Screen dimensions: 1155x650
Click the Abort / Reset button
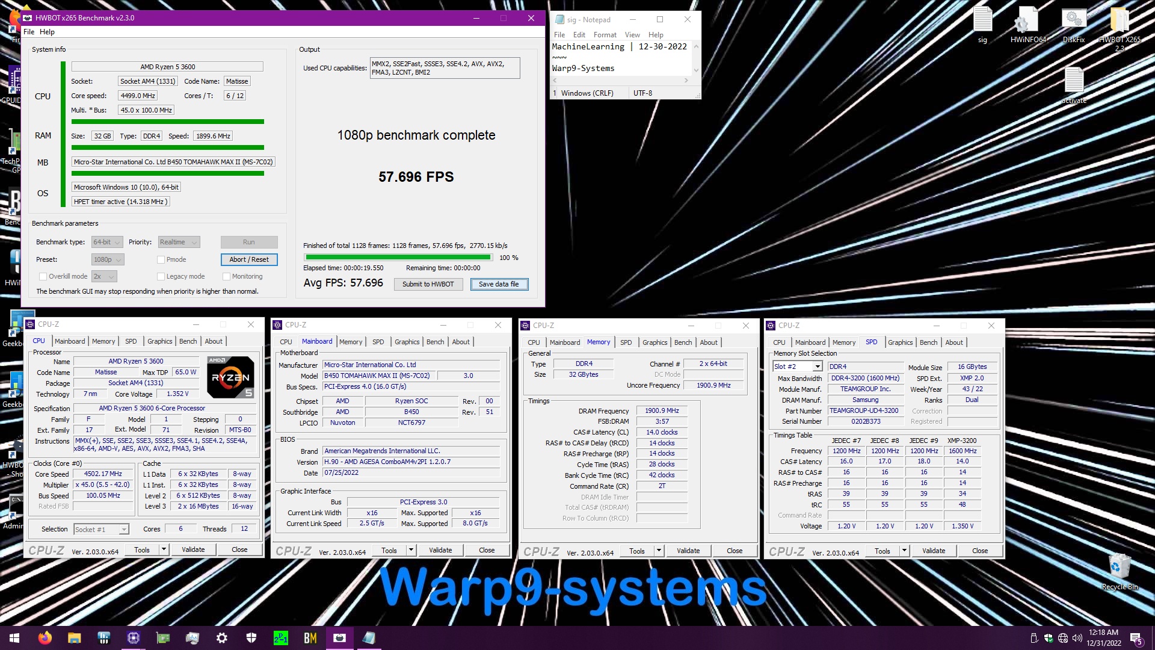[249, 259]
